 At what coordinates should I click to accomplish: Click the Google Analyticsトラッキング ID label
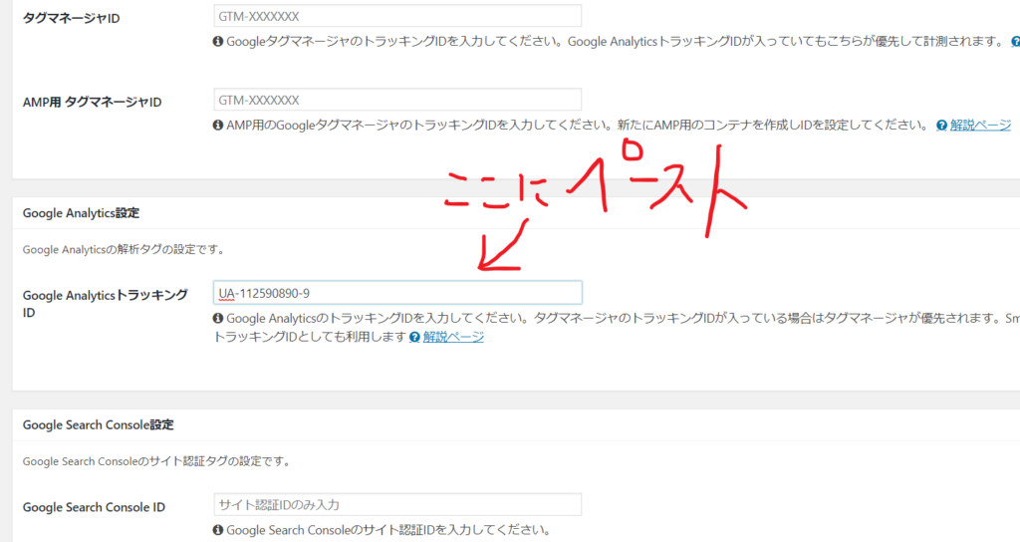tap(105, 304)
